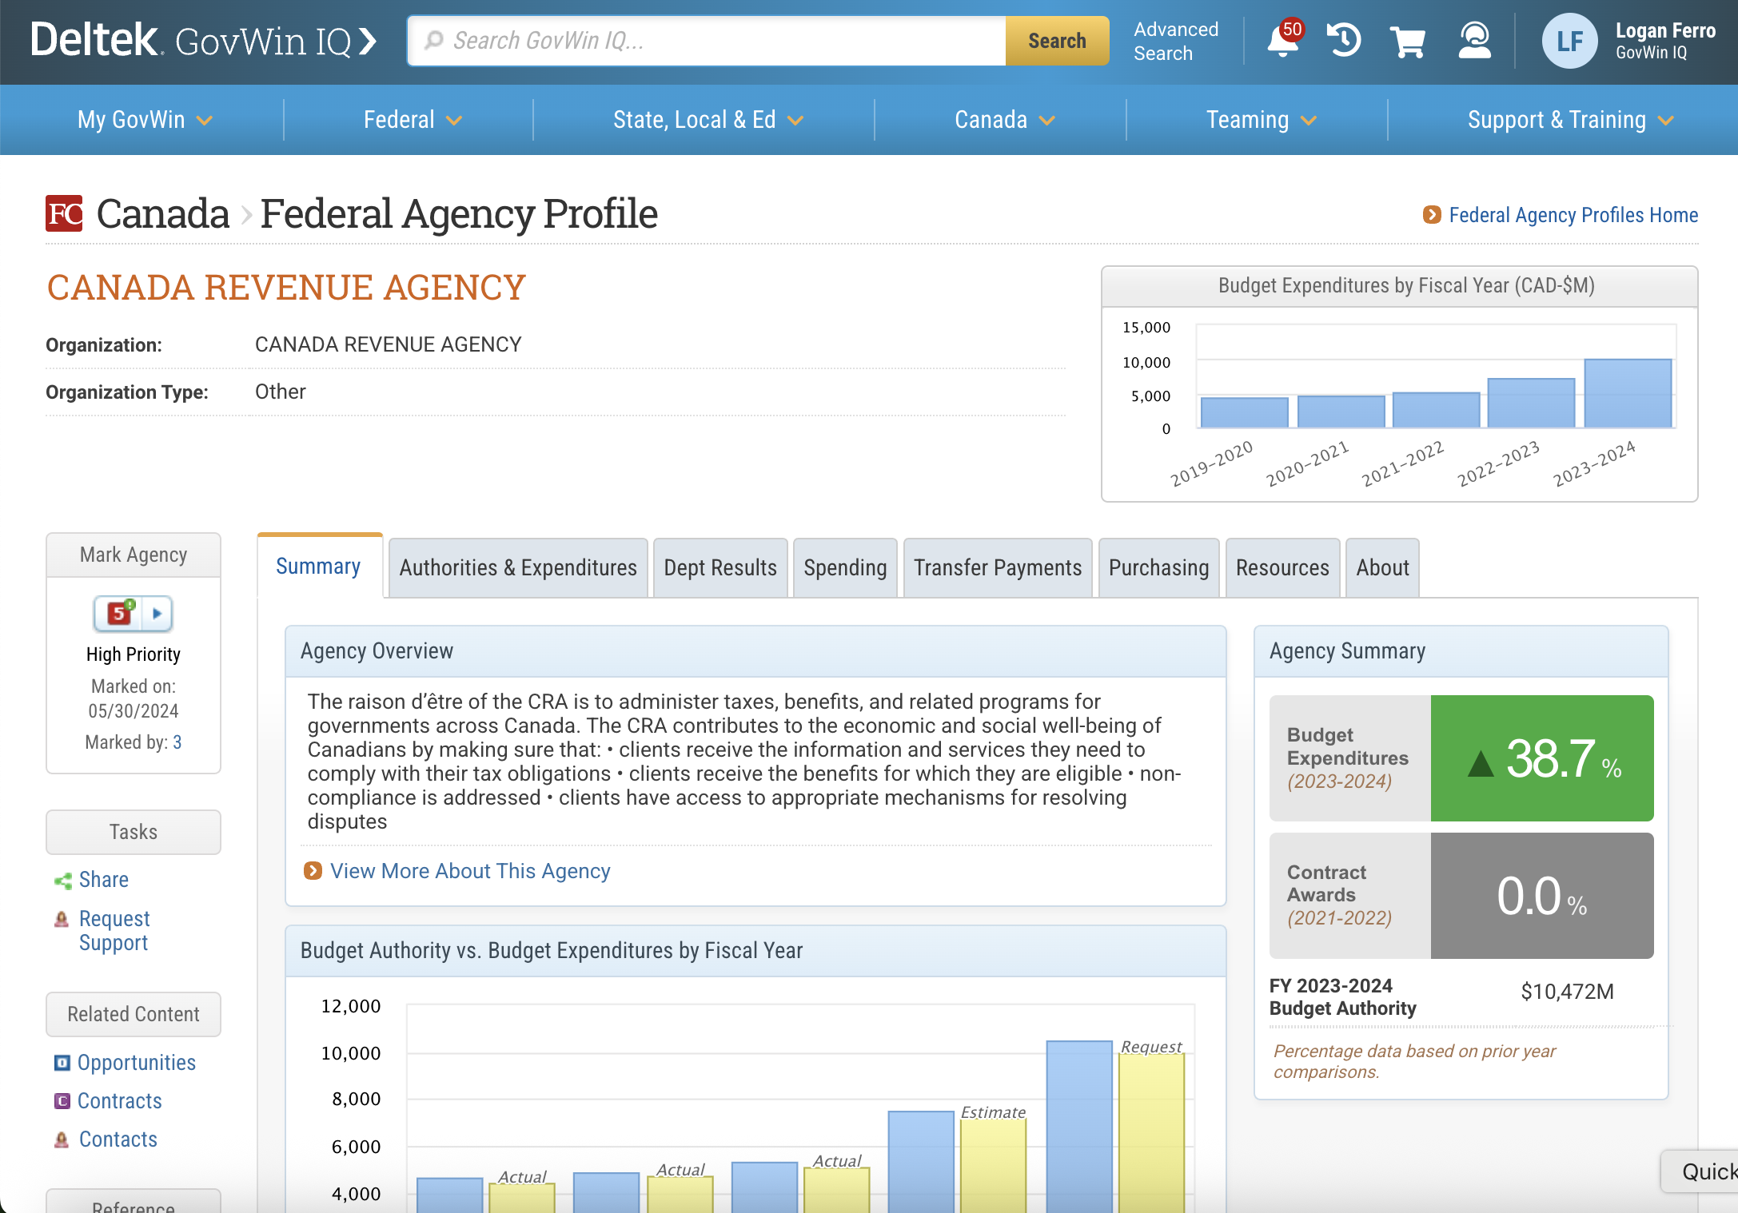Viewport: 1738px width, 1213px height.
Task: Open the recent history clock icon
Action: tap(1344, 40)
